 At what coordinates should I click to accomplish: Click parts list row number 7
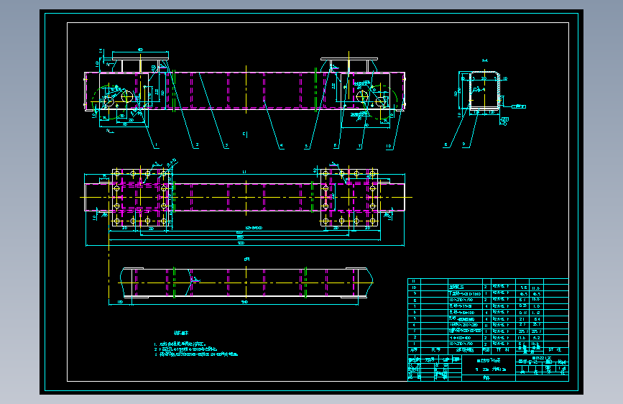coord(488,306)
